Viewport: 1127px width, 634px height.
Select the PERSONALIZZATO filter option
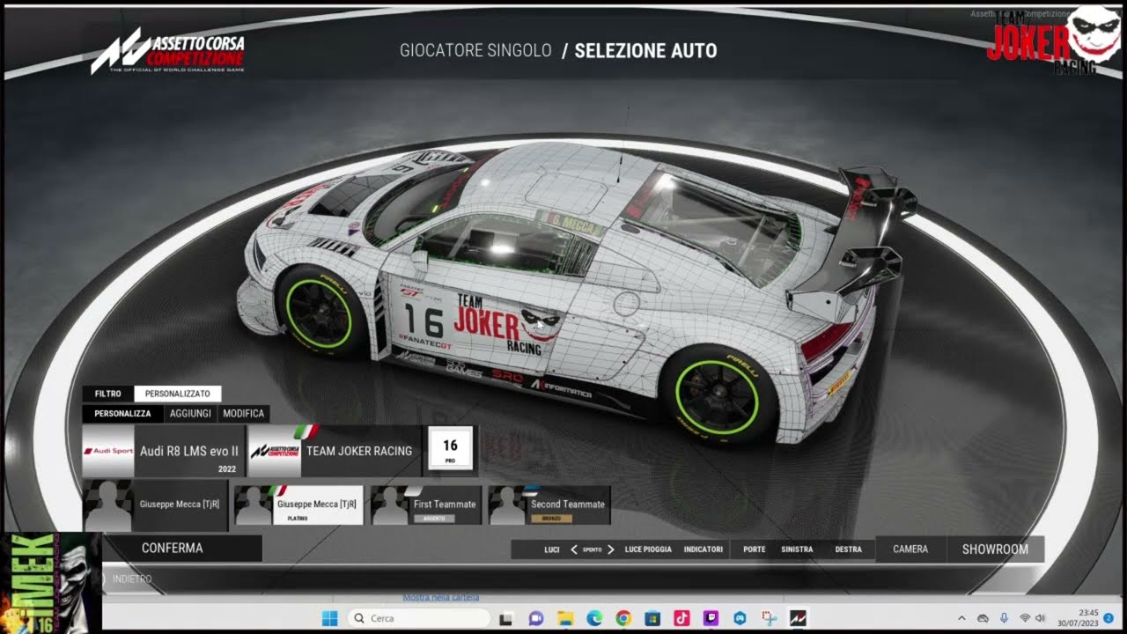pos(178,394)
